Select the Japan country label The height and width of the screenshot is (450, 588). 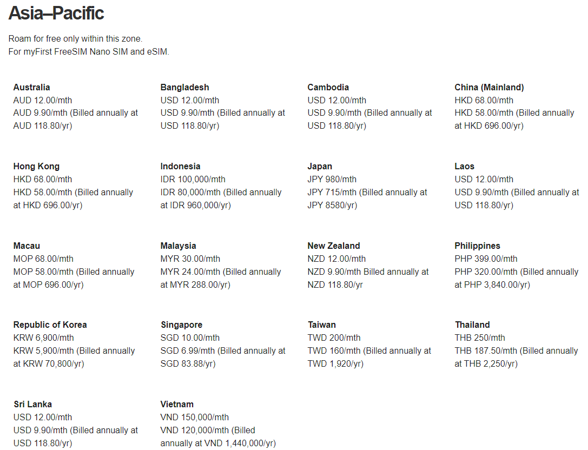pos(320,166)
